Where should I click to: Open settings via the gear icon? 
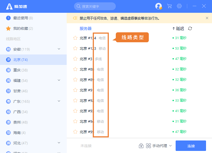[179, 6]
